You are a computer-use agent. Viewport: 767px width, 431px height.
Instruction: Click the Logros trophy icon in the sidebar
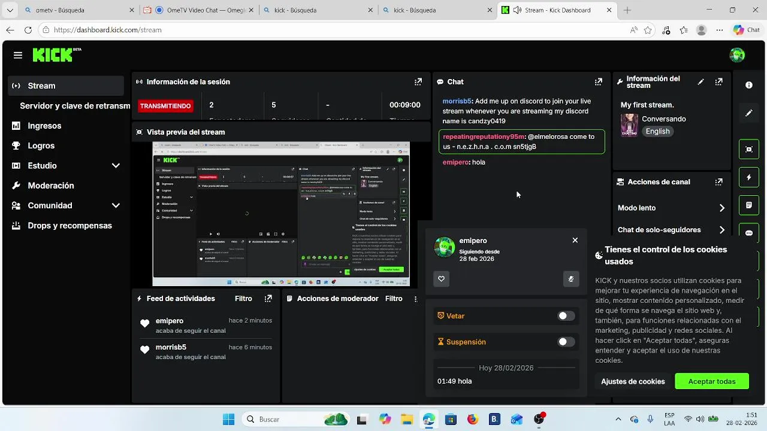pos(16,145)
